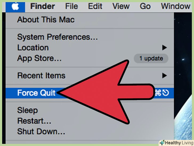The image size is (194, 146).
Task: Open the Finder menu
Action: click(43, 6)
